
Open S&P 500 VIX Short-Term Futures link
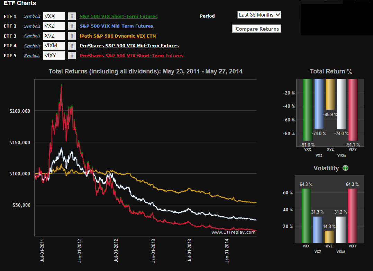click(x=118, y=17)
